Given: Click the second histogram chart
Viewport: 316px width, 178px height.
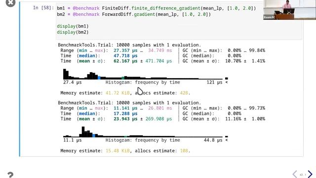Looking at the screenshot, I should [x=146, y=132].
